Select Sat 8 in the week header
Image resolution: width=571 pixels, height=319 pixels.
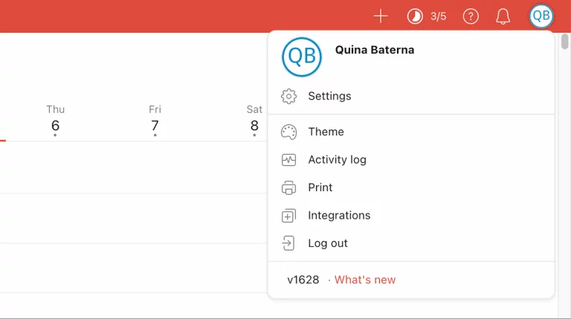[x=254, y=120]
